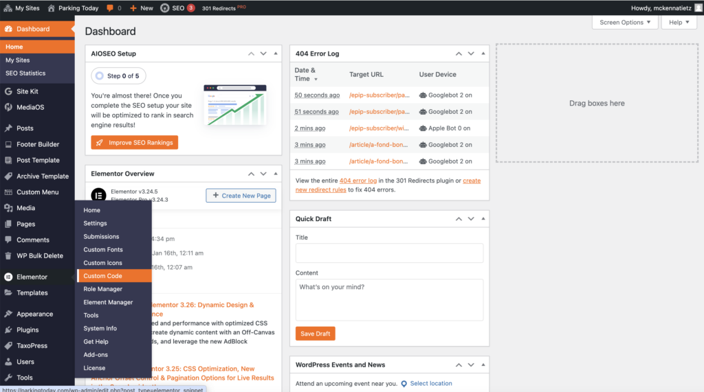This screenshot has height=392, width=704.
Task: Click the Appearance brush icon
Action: click(8, 314)
